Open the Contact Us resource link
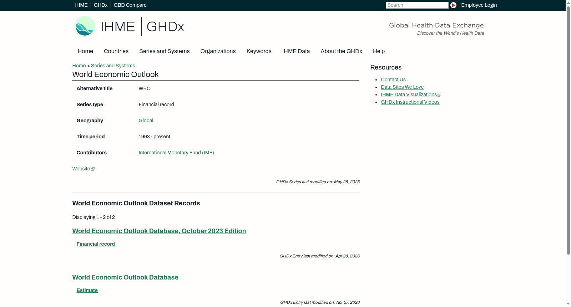This screenshot has height=307, width=571. coord(393,80)
